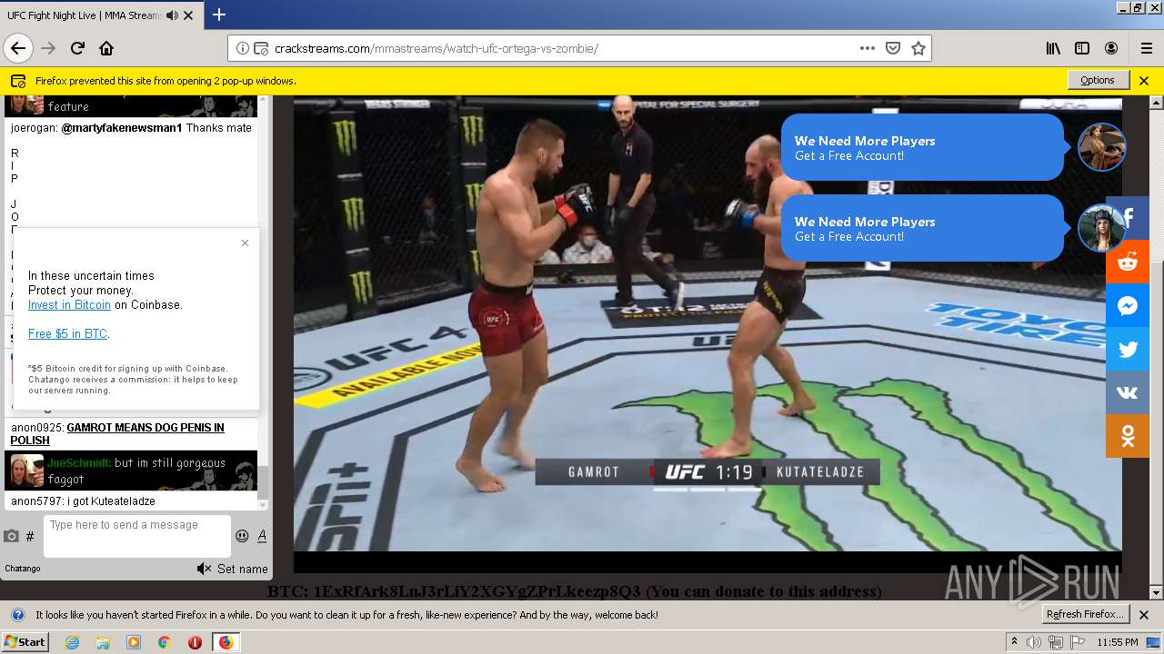Open a new browser tab
The width and height of the screenshot is (1164, 654).
tap(219, 15)
